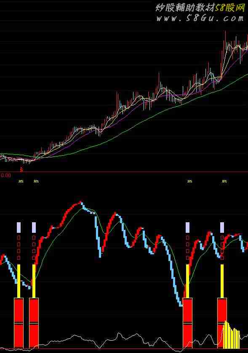Viewport: 248px width, 353px height.
Task: Select the rightmost yellow buy signal label
Action: 224,181
